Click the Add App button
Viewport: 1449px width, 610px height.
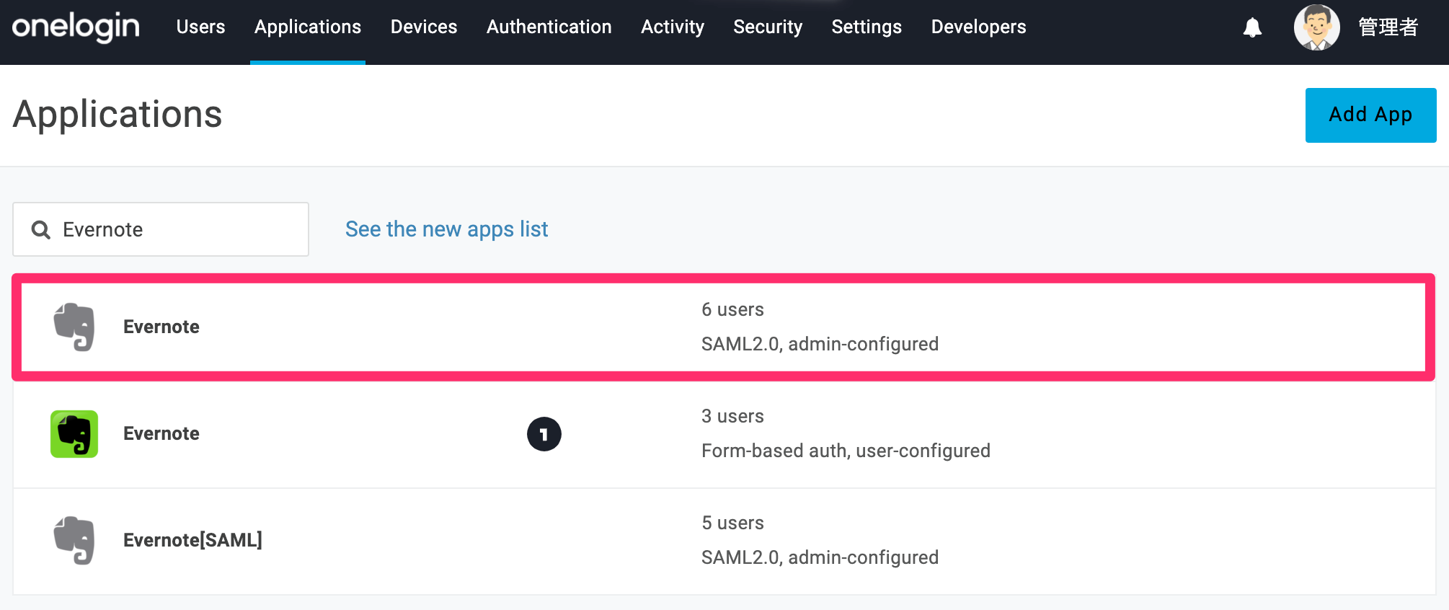coord(1370,115)
